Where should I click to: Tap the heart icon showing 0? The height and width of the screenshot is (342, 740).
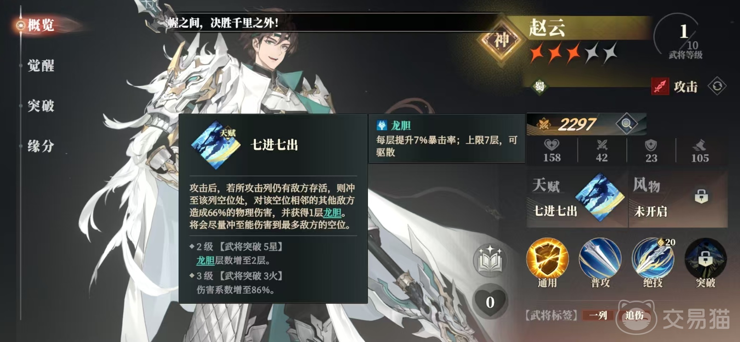(490, 302)
